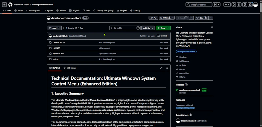Screen dimensions: 262x127
Task: Edit README with the pencil icon
Action: tap(161, 68)
